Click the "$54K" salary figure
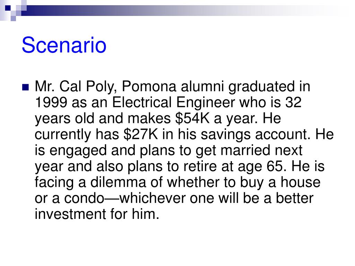The width and height of the screenshot is (355, 266). click(x=192, y=118)
